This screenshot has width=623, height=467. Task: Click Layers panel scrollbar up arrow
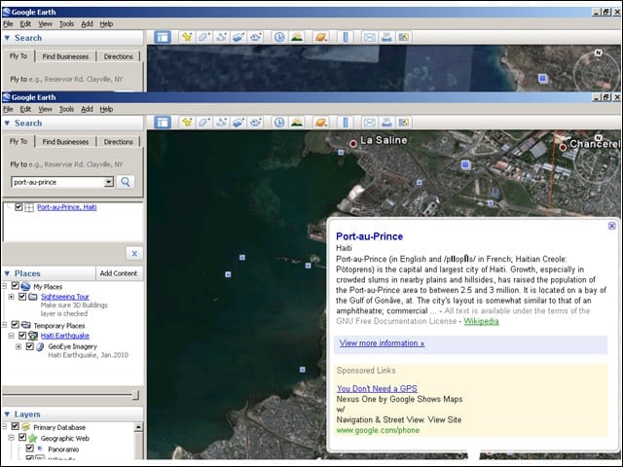click(138, 427)
